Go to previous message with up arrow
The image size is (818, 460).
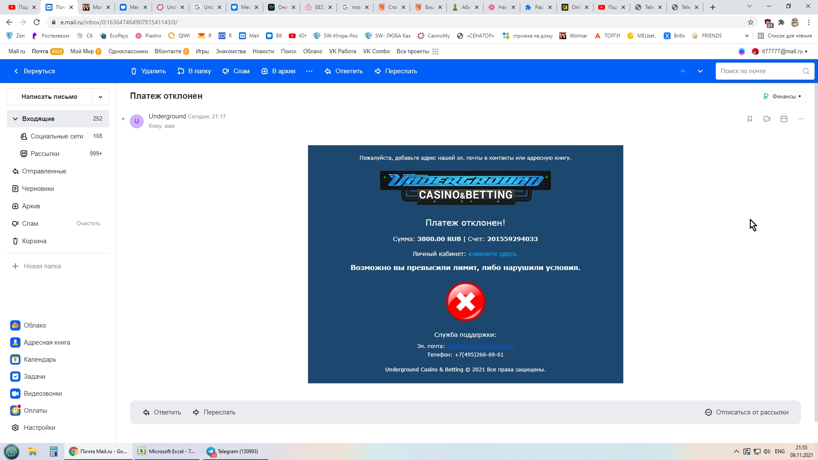click(x=683, y=71)
